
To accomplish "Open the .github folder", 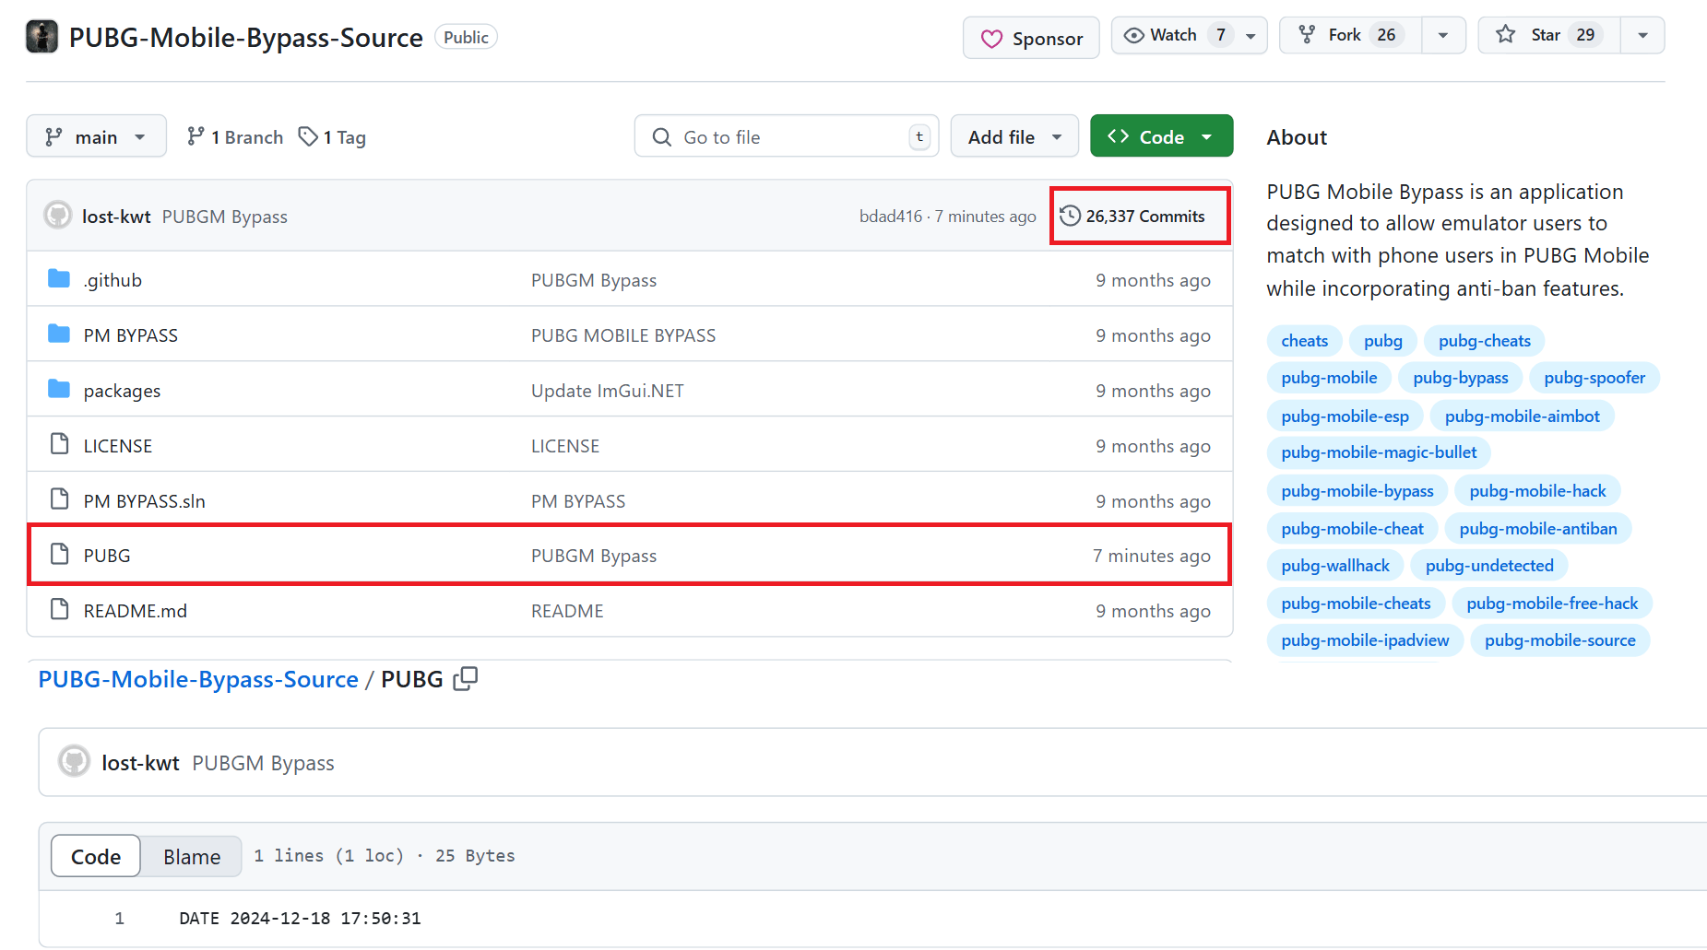I will coord(112,279).
